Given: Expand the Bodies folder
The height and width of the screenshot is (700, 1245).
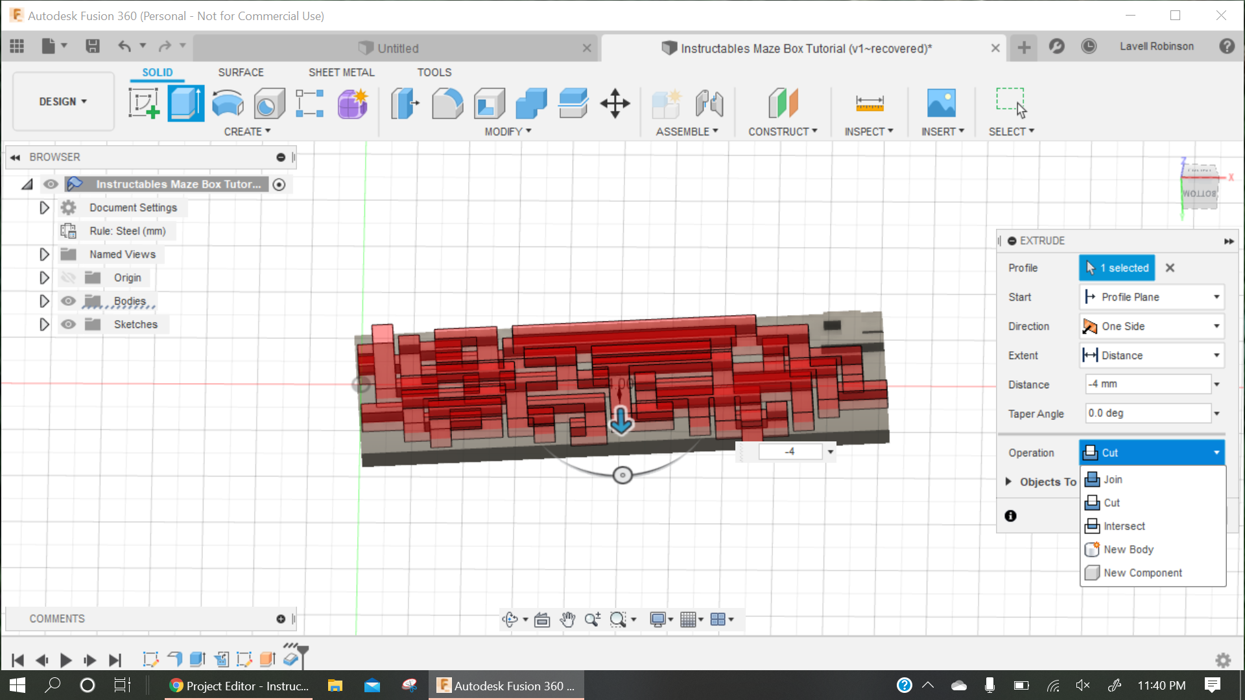Looking at the screenshot, I should pyautogui.click(x=44, y=301).
